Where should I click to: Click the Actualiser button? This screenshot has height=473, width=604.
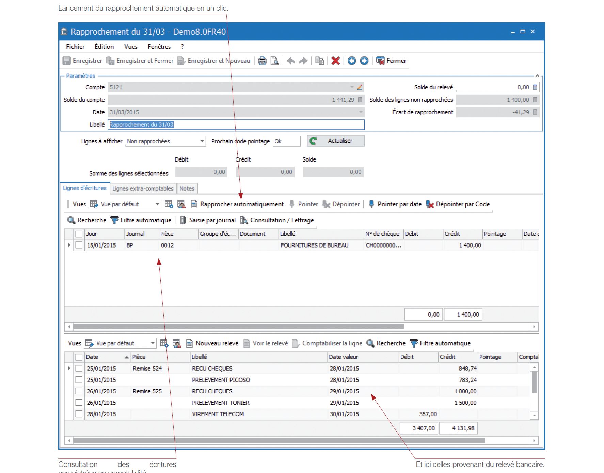(x=336, y=141)
